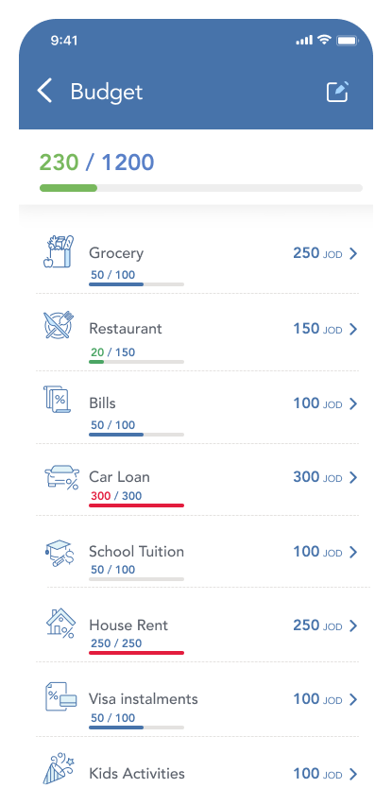This screenshot has width=392, height=805.
Task: Open Car Loan chevron arrow
Action: [353, 478]
